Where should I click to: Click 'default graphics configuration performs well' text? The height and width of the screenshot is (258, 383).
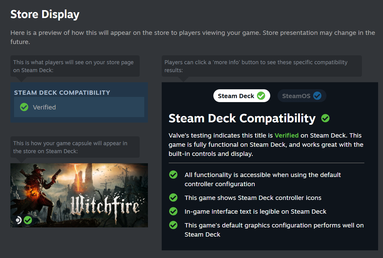click(x=274, y=230)
